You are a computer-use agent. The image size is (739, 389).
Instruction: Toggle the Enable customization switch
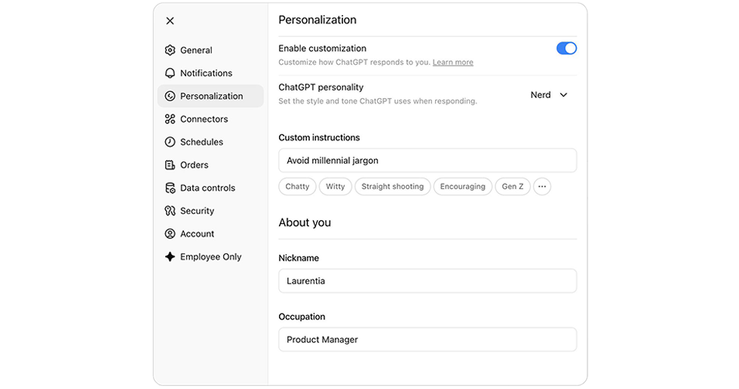[x=566, y=48]
